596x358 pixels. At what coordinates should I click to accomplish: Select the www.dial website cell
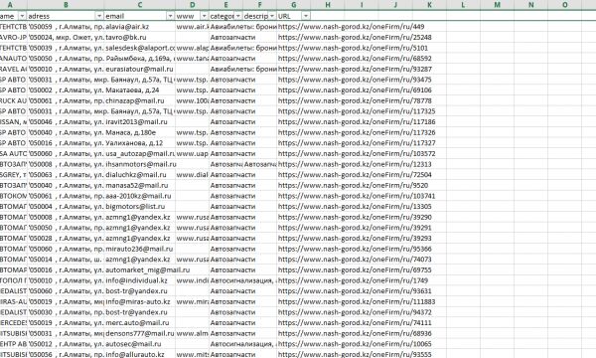click(x=193, y=175)
